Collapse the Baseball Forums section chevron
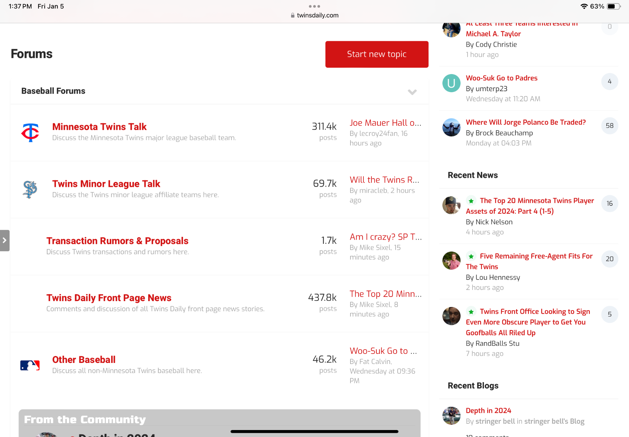Image resolution: width=629 pixels, height=437 pixels. [412, 92]
